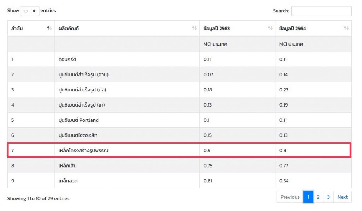Screen dimensions: 362x211
Task: Click the Next pagination button
Action: [342, 197]
